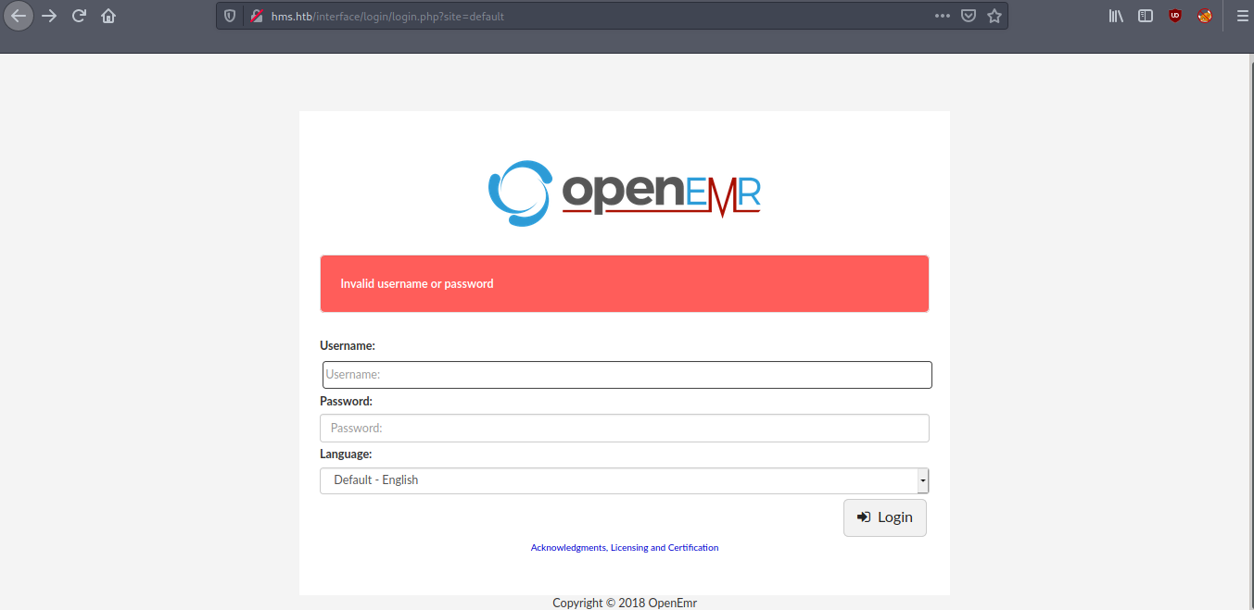Click the hms.htb address bar URL
The image size is (1254, 610).
[x=387, y=17]
